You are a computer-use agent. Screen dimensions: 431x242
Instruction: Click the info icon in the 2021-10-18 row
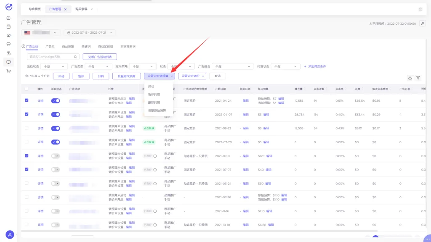click(155, 225)
